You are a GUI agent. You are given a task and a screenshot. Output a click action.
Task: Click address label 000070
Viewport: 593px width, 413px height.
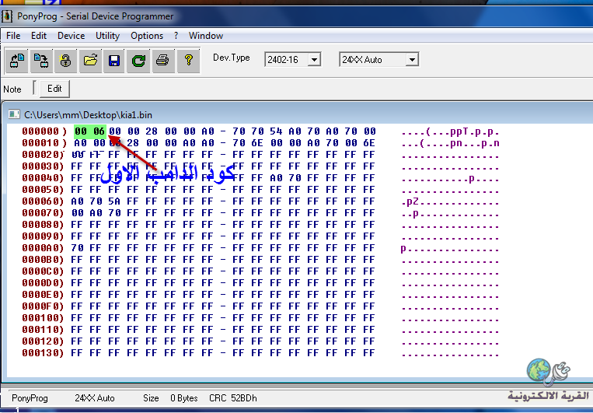pyautogui.click(x=43, y=213)
